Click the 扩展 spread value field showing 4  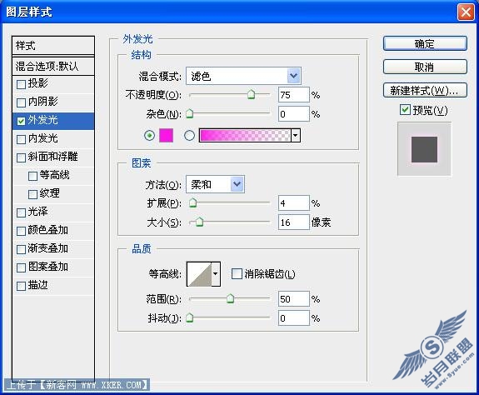tap(293, 203)
